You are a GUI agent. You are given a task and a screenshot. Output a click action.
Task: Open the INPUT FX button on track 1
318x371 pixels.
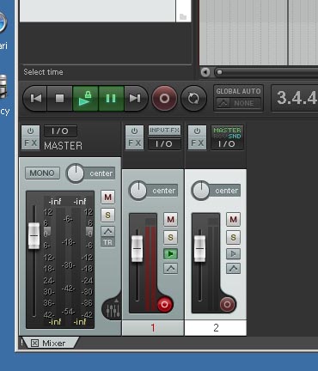(x=164, y=131)
